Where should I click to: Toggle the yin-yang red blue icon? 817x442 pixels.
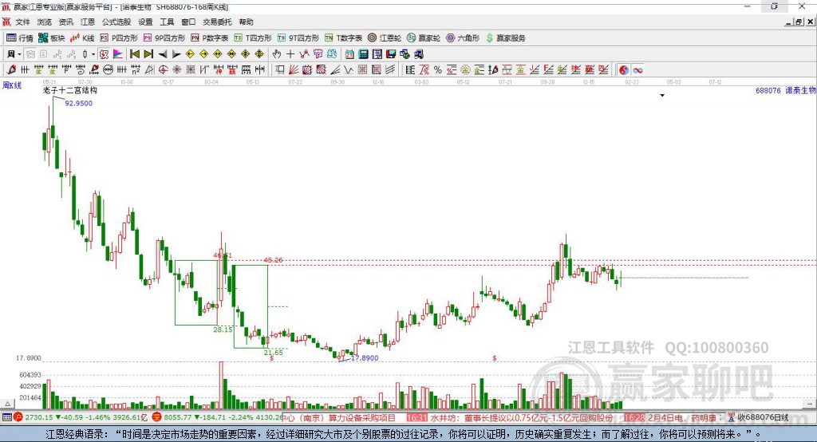coord(624,70)
